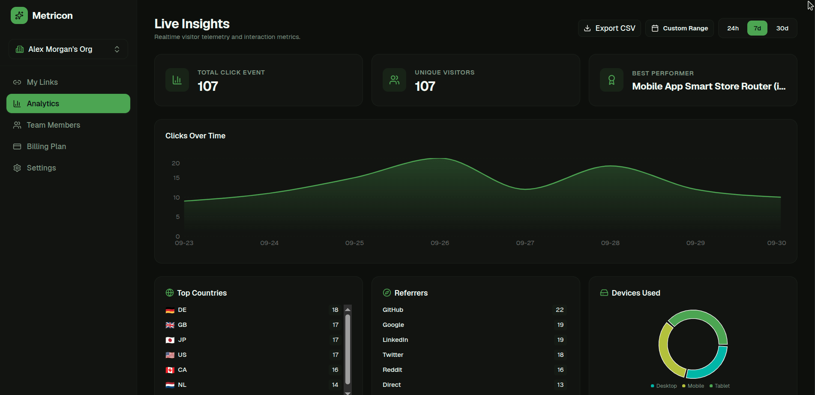815x395 pixels.
Task: Select Analytics in the sidebar
Action: coord(68,104)
